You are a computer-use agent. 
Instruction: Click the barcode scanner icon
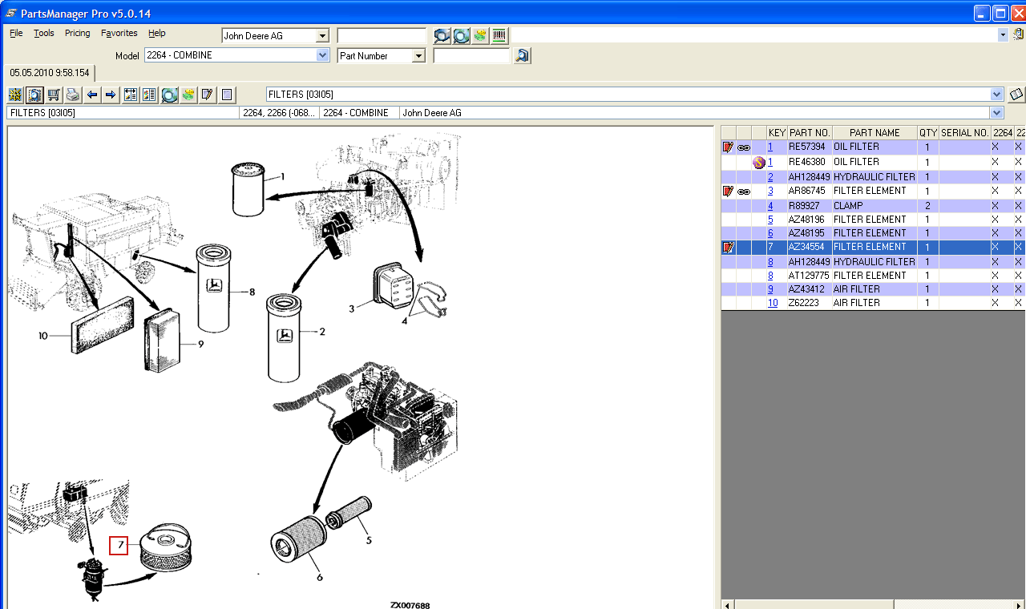coord(499,35)
